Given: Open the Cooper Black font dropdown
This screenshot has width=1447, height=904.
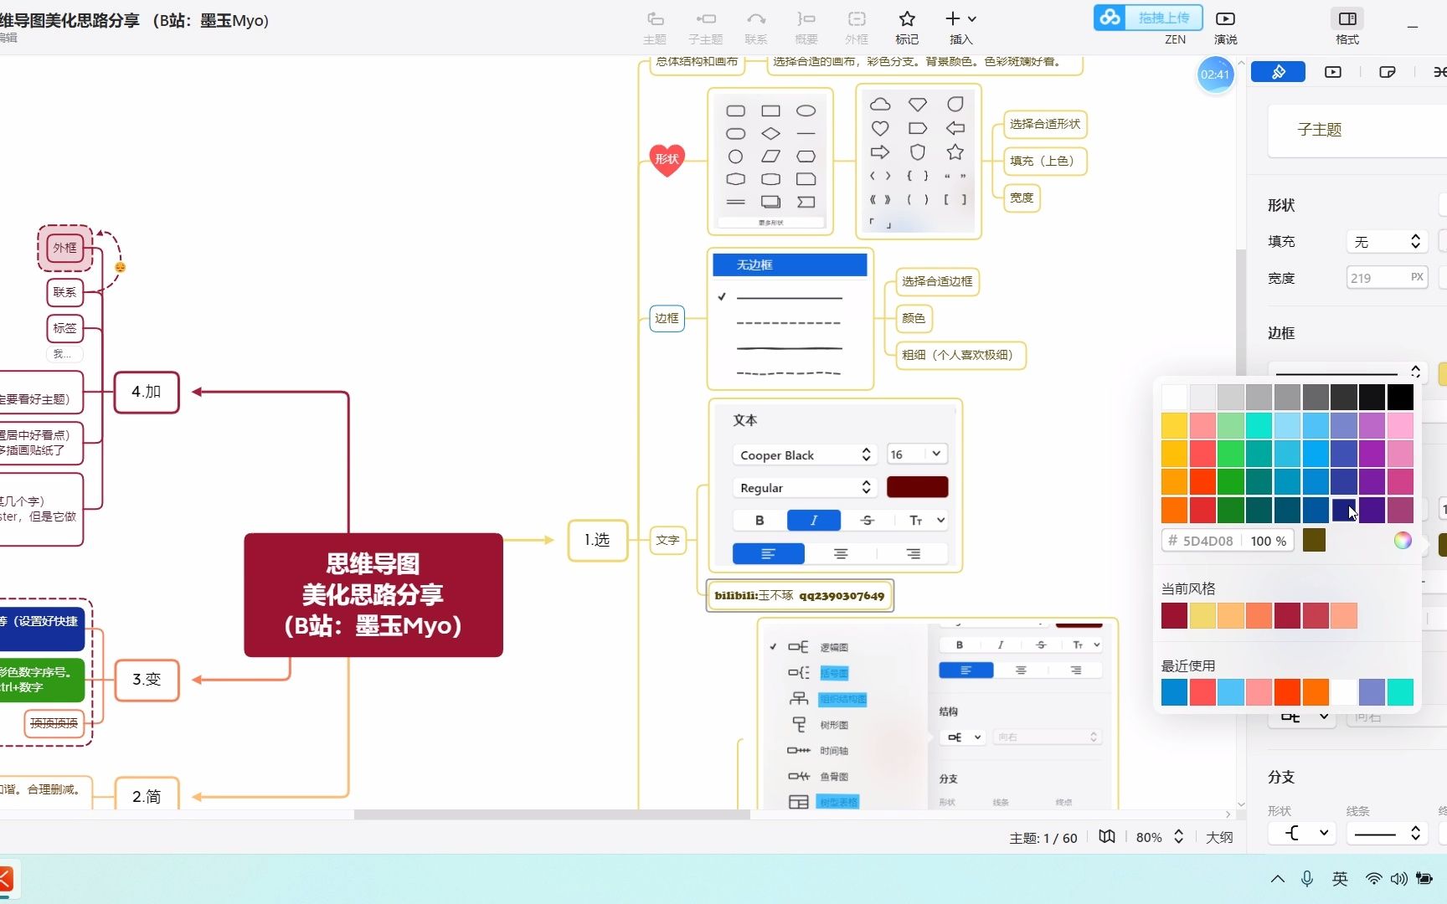Looking at the screenshot, I should 803,455.
